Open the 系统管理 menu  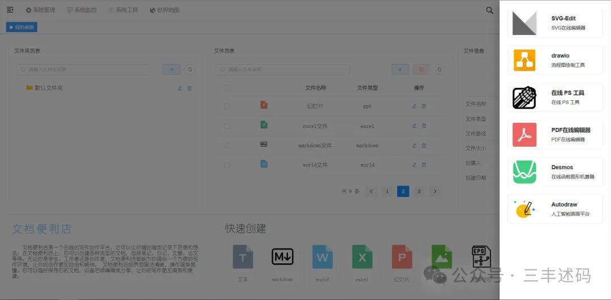pyautogui.click(x=41, y=10)
